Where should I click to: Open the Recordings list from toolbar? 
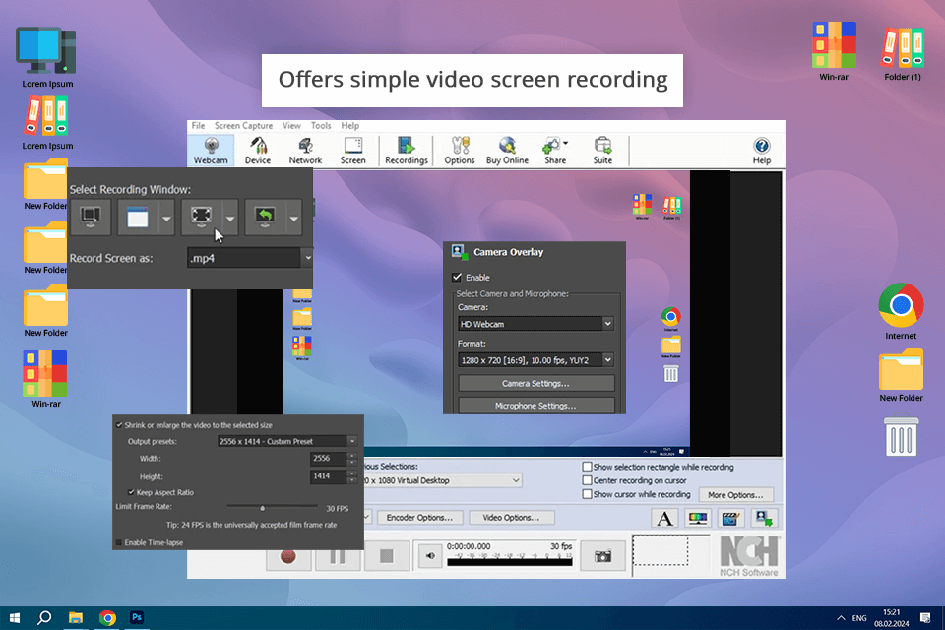[x=406, y=151]
